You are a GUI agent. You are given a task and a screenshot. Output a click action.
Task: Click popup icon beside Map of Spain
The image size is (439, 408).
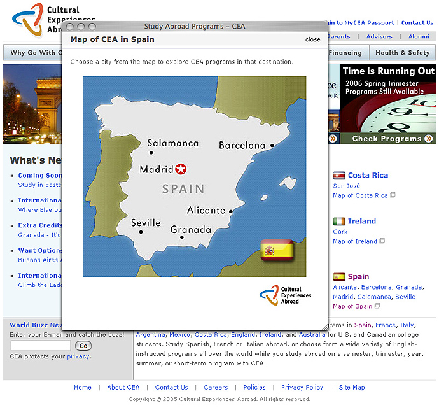pyautogui.click(x=378, y=306)
